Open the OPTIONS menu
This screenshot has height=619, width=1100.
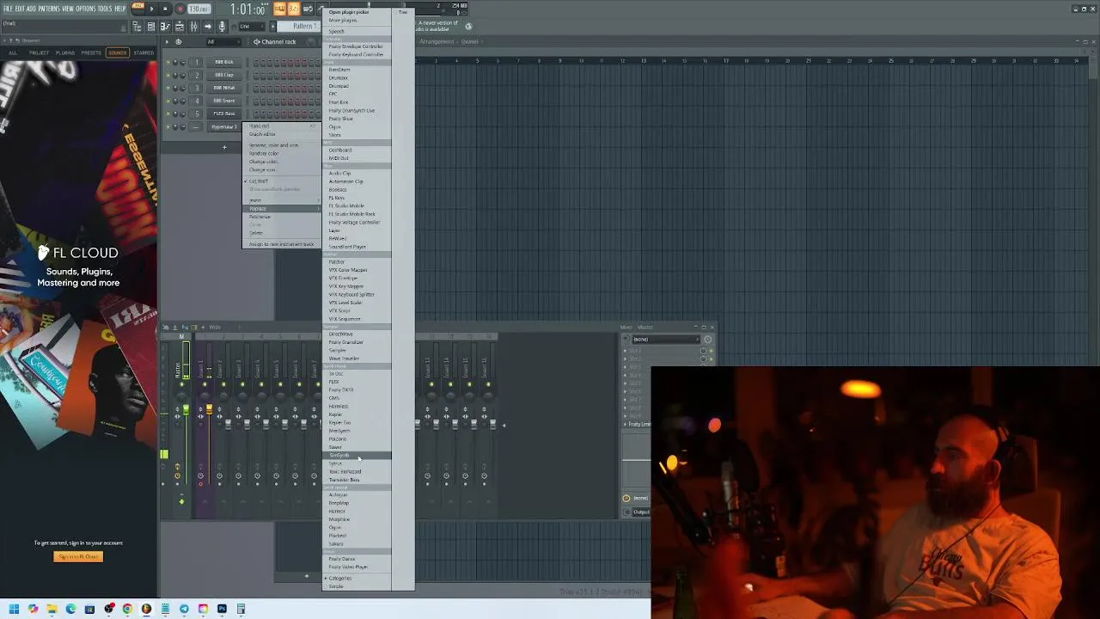86,9
